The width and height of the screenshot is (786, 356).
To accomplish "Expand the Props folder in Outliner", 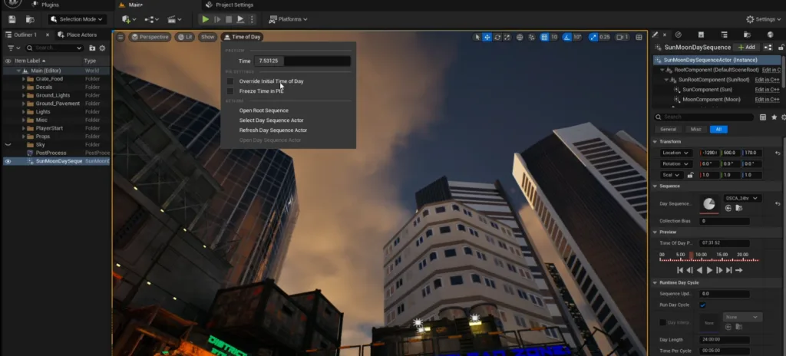I will point(24,137).
